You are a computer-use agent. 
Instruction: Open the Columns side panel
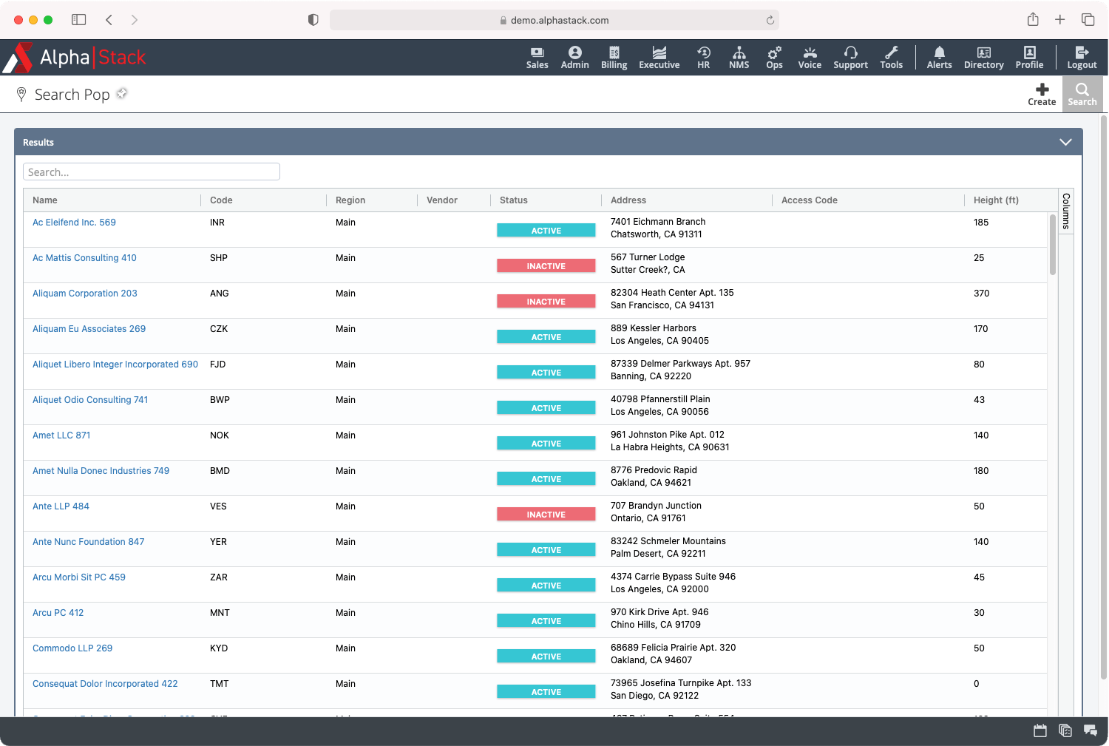[1065, 211]
